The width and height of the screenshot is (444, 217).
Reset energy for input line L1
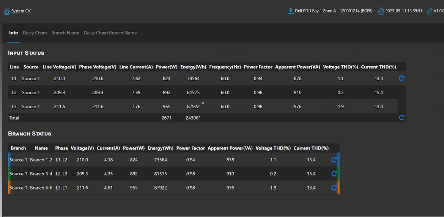point(401,78)
